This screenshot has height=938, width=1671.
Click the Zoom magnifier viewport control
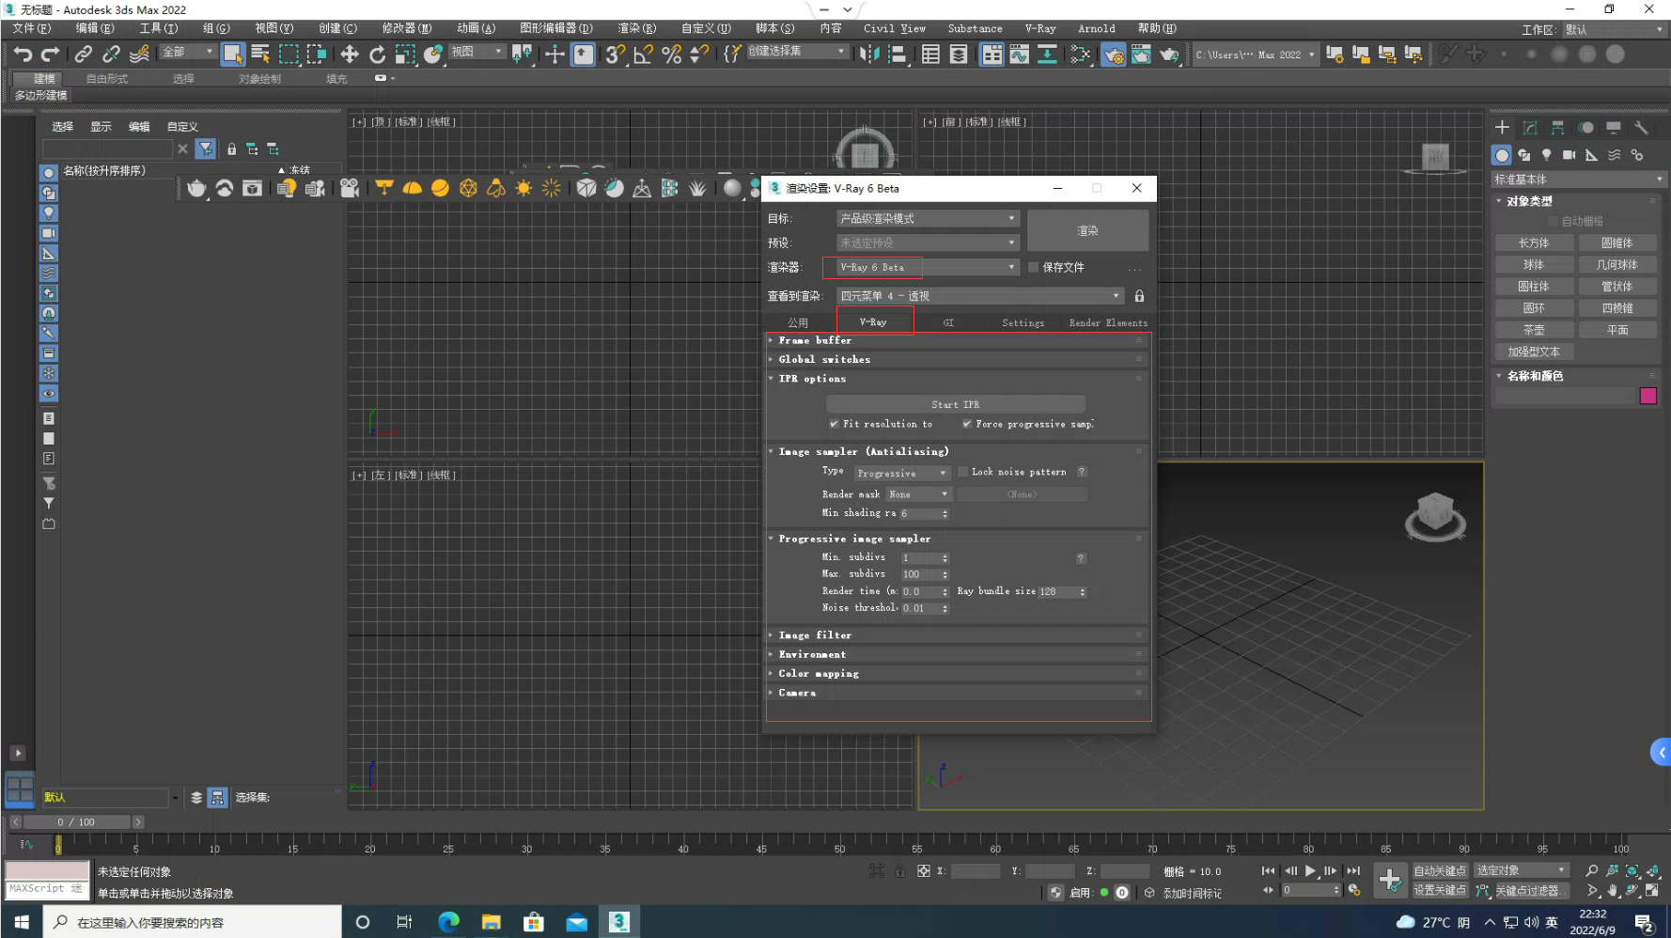point(1591,871)
